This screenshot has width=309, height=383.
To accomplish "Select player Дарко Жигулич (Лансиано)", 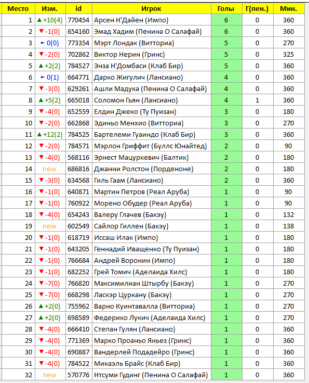I will click(139, 78).
